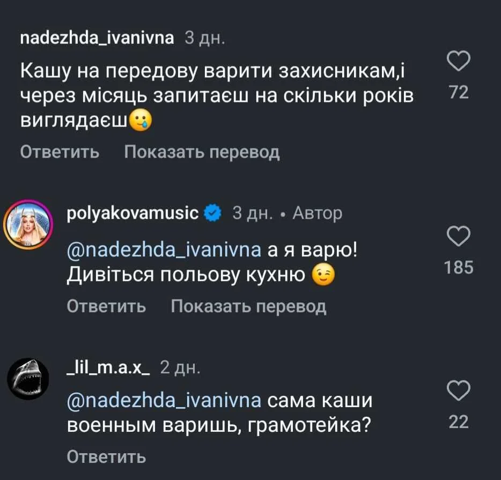Open polyakovamusic username link
The image size is (501, 480).
[x=133, y=213]
